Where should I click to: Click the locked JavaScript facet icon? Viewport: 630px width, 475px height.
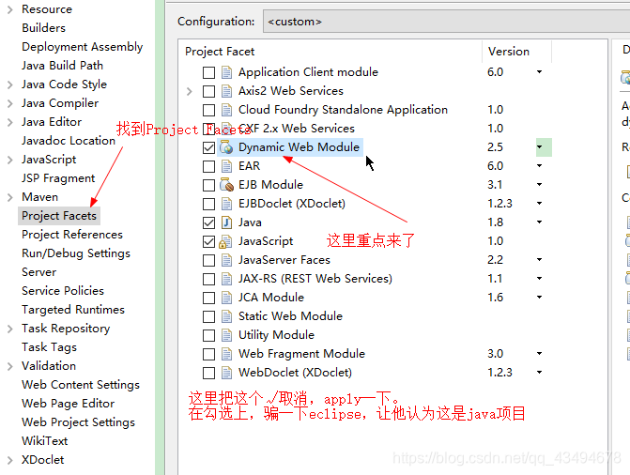(225, 241)
